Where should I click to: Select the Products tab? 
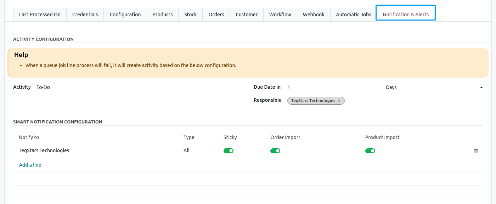pyautogui.click(x=163, y=15)
